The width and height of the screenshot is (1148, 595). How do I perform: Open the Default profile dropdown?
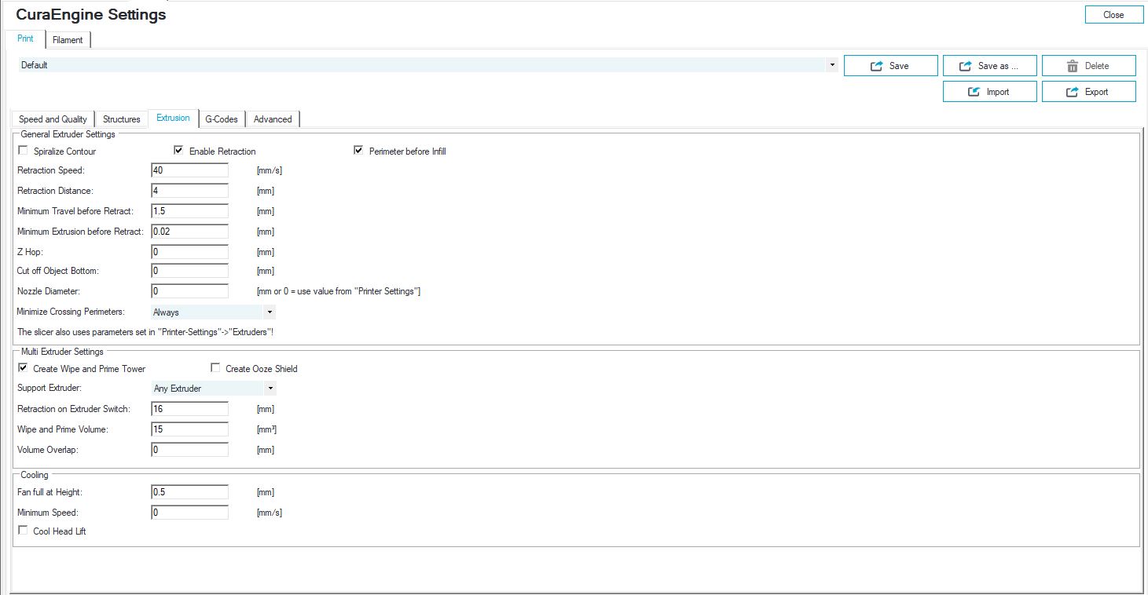click(831, 65)
